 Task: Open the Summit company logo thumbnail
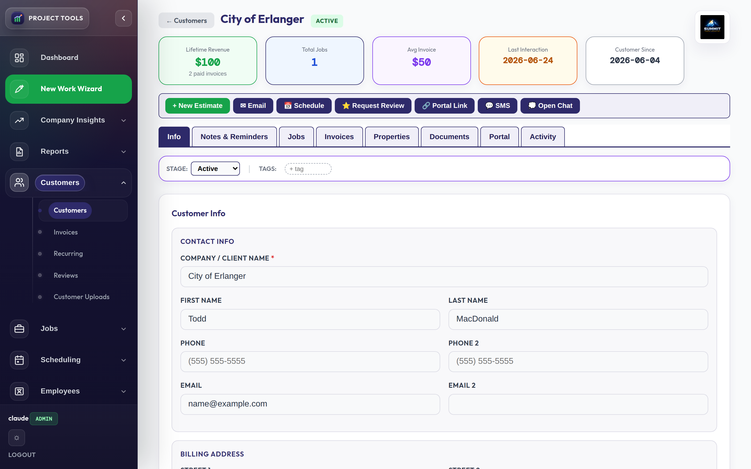[712, 27]
